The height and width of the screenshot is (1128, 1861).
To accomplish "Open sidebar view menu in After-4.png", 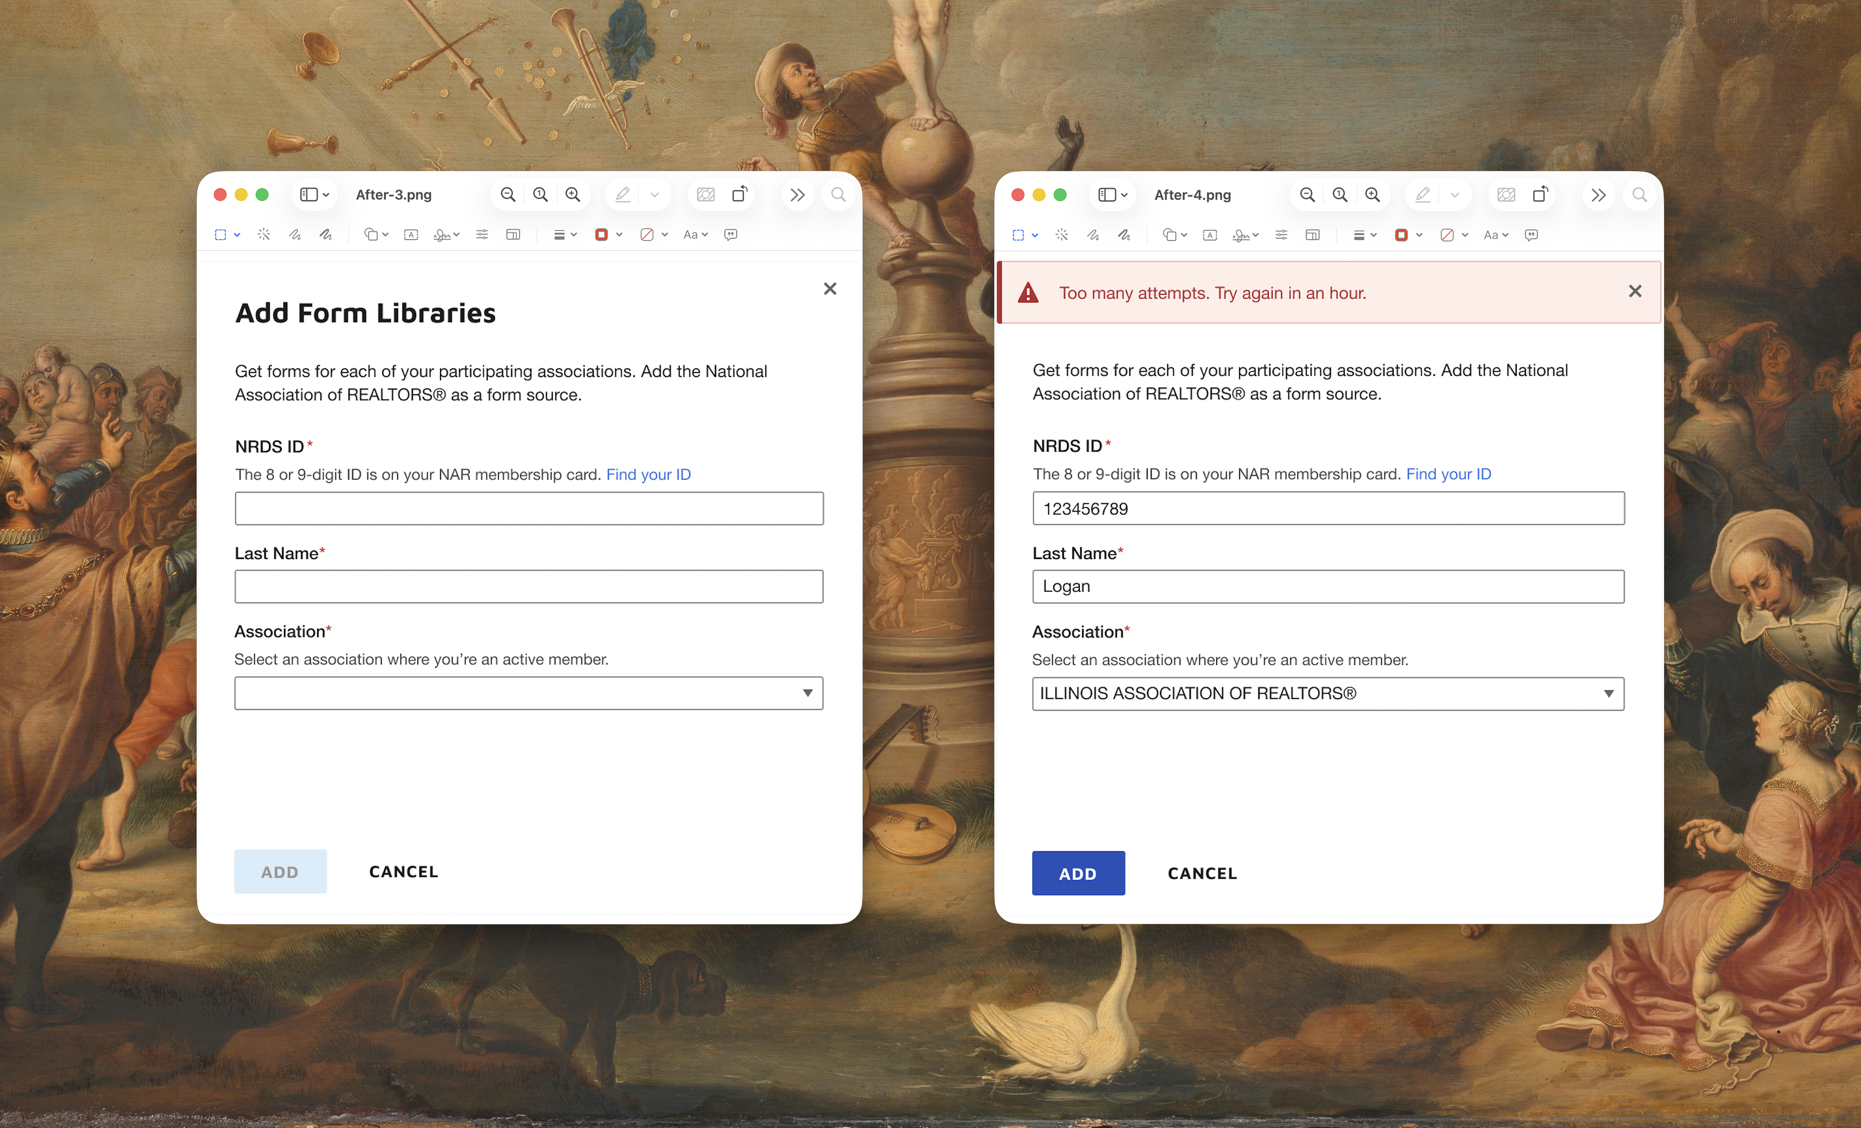I will tap(1113, 195).
